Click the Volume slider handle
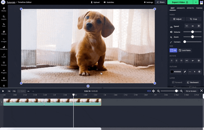Screen dimensions: 204x130 [x=193, y=32]
